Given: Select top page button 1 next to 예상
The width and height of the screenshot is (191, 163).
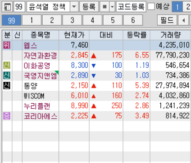Looking at the screenshot, I should click(x=177, y=7).
